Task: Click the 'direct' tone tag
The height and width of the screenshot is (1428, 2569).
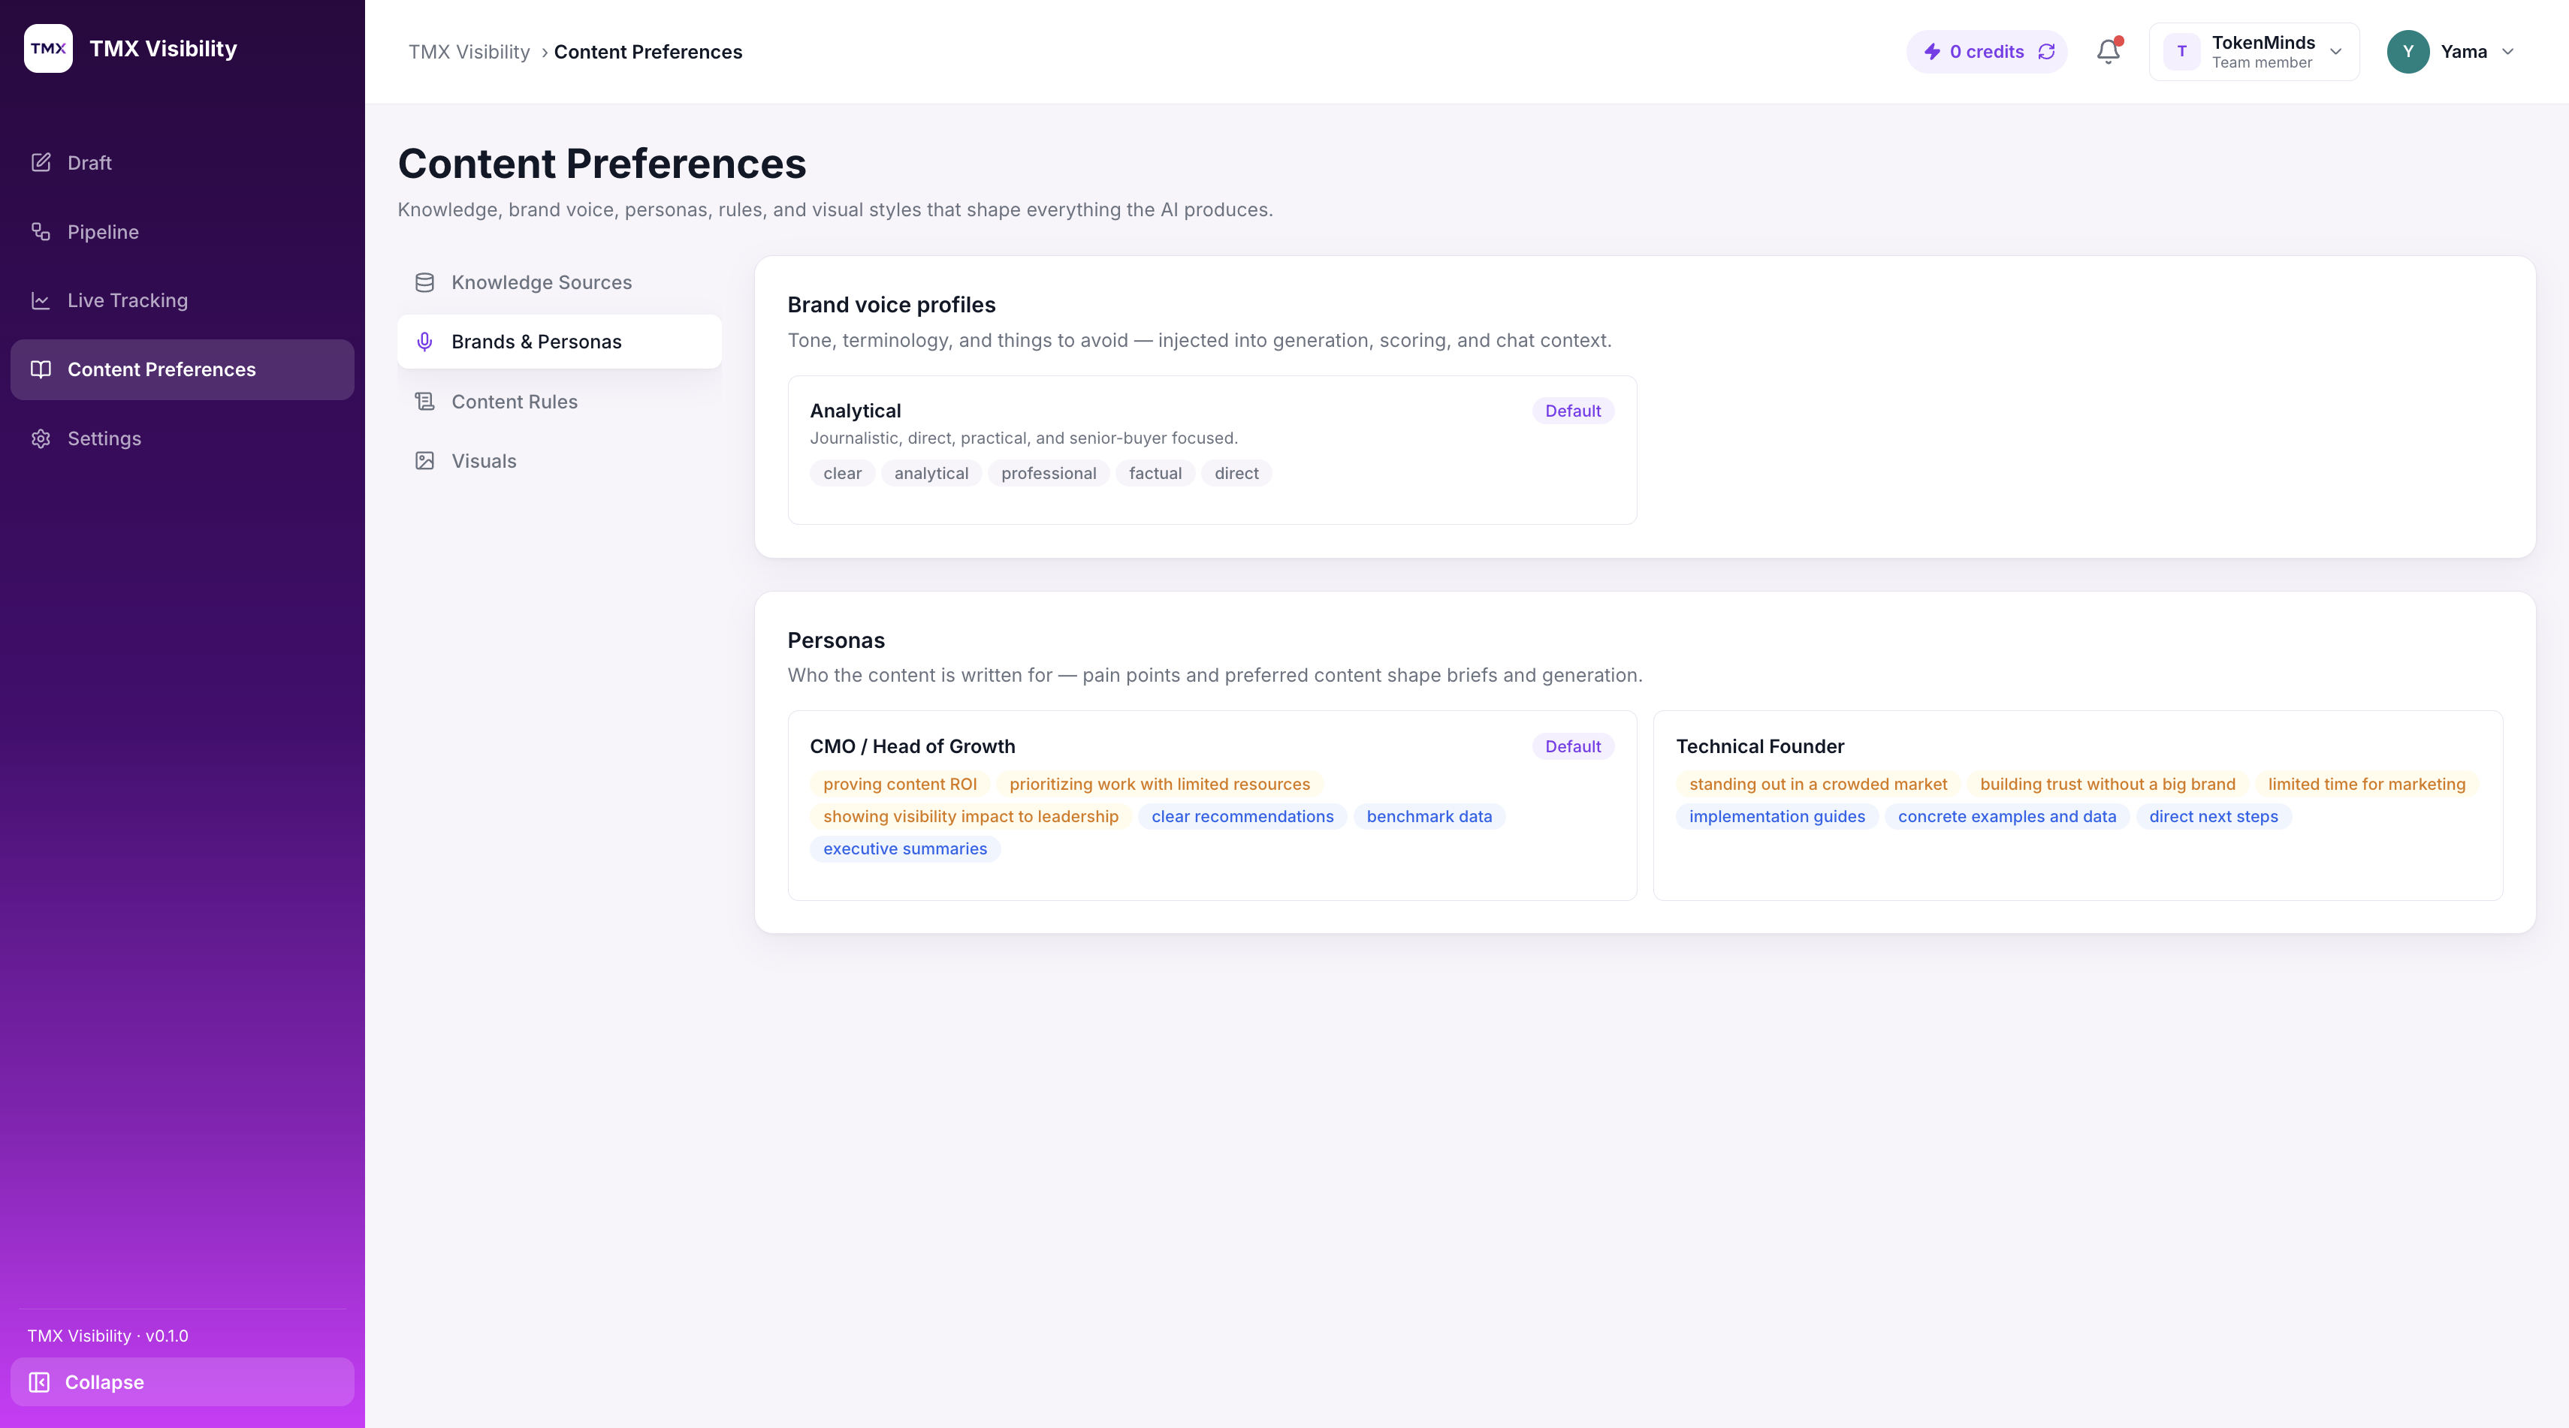Action: (x=1236, y=473)
